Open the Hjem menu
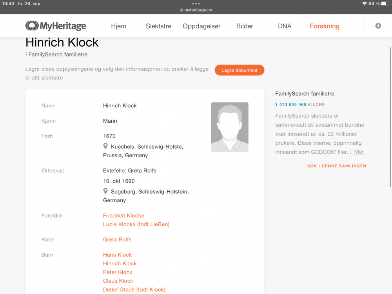 [118, 26]
